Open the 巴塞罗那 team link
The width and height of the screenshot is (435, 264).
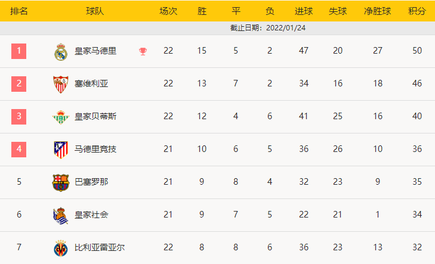coord(91,182)
